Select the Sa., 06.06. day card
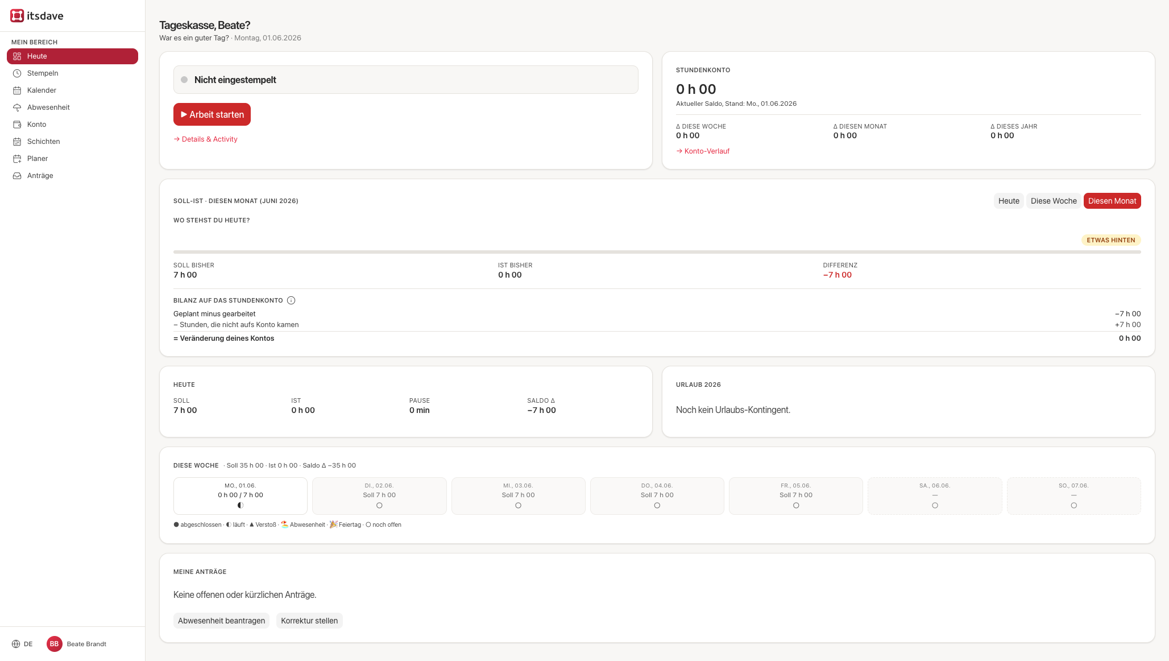 935,496
